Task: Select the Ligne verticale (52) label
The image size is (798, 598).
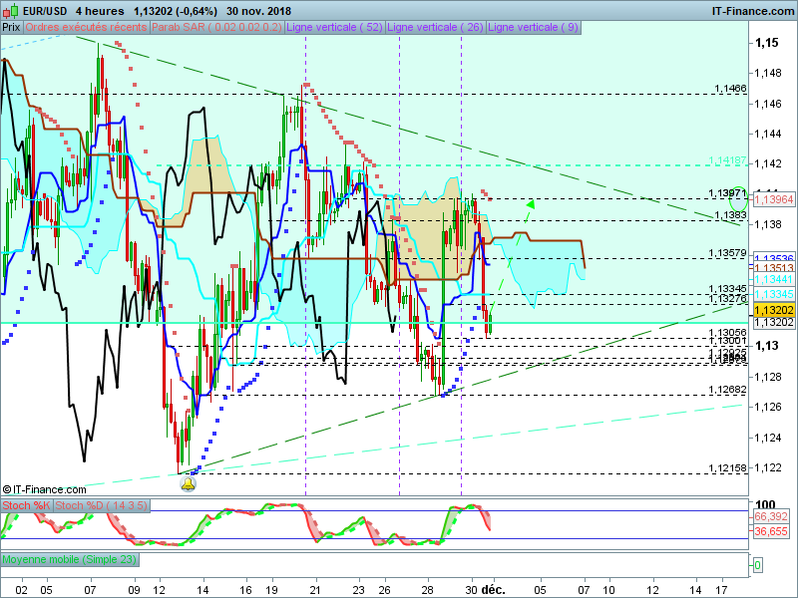Action: (334, 28)
